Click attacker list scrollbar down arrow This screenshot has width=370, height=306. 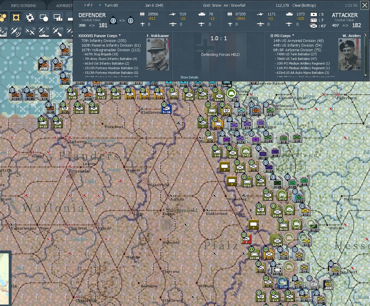(366, 75)
